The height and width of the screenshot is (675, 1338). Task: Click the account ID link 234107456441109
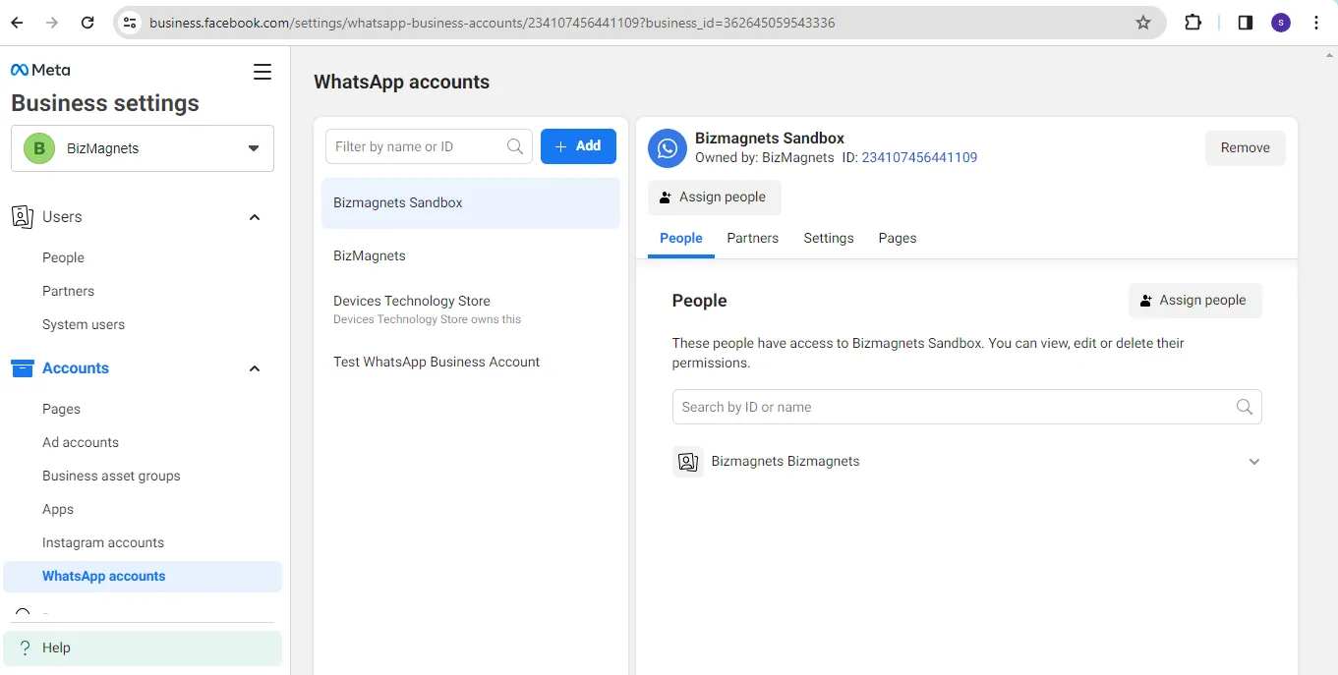pos(919,157)
